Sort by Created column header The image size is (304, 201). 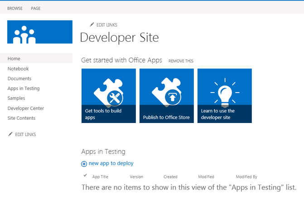(x=170, y=176)
